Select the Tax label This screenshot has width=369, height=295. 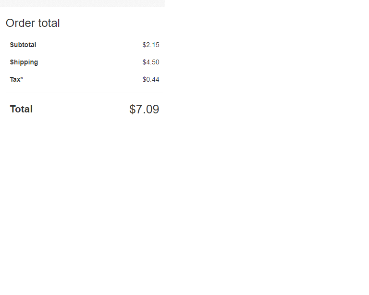click(15, 80)
